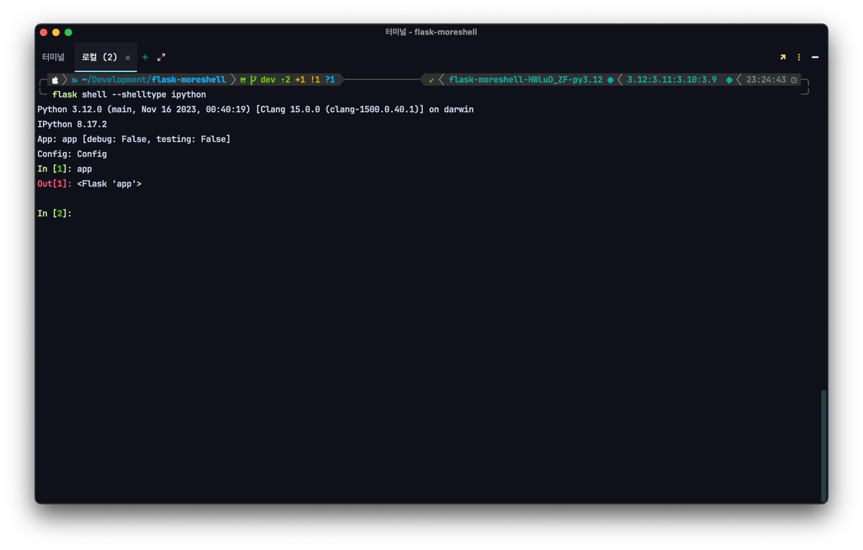Hide the terminal tool window
Viewport: 863px width, 550px height.
point(815,57)
